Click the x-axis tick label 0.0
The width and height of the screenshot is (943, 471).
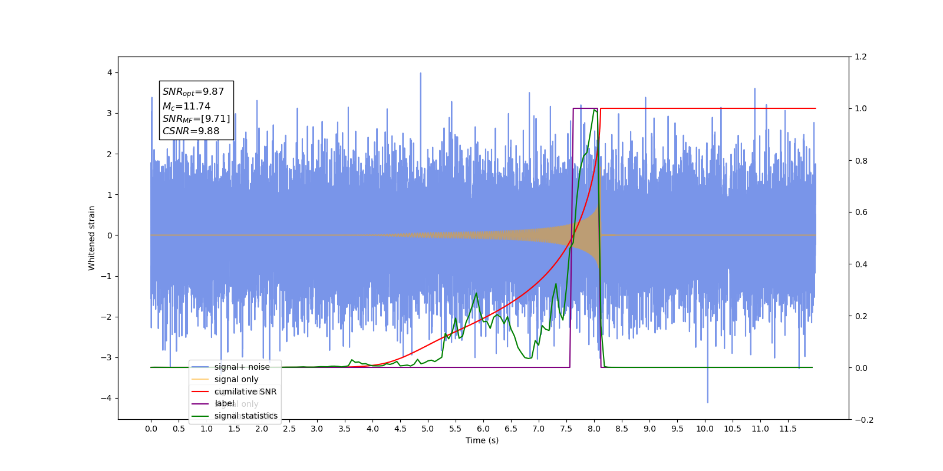point(151,429)
